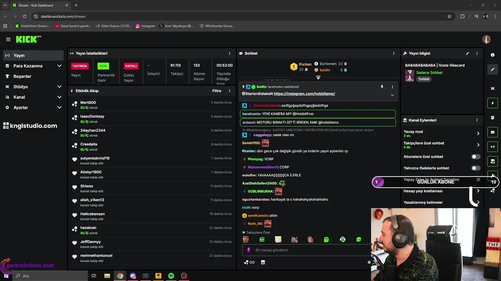The height and width of the screenshot is (281, 501).
Task: Click the browser address bar
Action: [239, 16]
